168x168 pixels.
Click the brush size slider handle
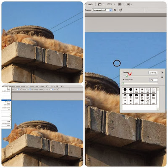click(126, 76)
